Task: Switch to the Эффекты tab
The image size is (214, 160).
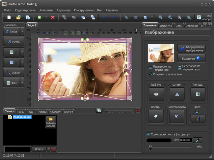Action: [165, 26]
